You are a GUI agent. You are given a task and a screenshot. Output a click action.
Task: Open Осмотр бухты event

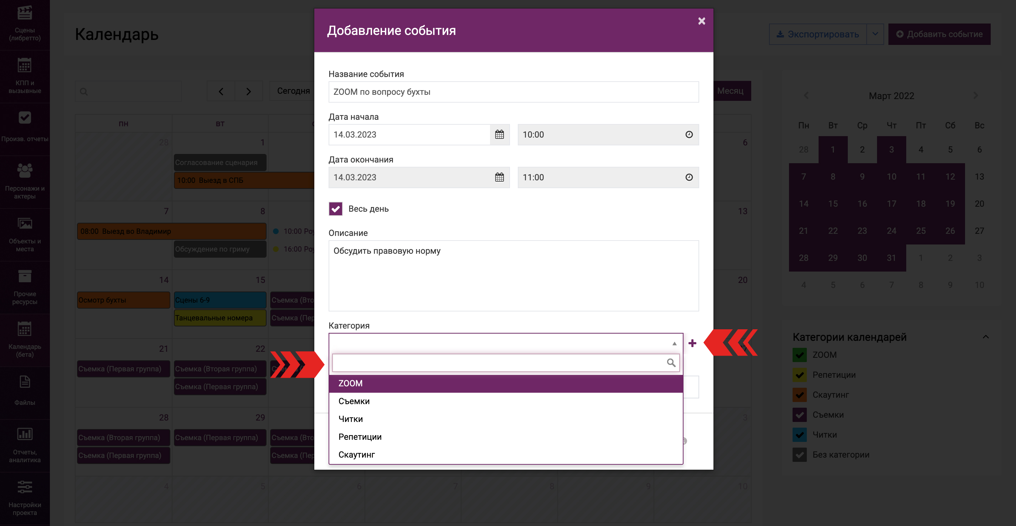(x=123, y=300)
